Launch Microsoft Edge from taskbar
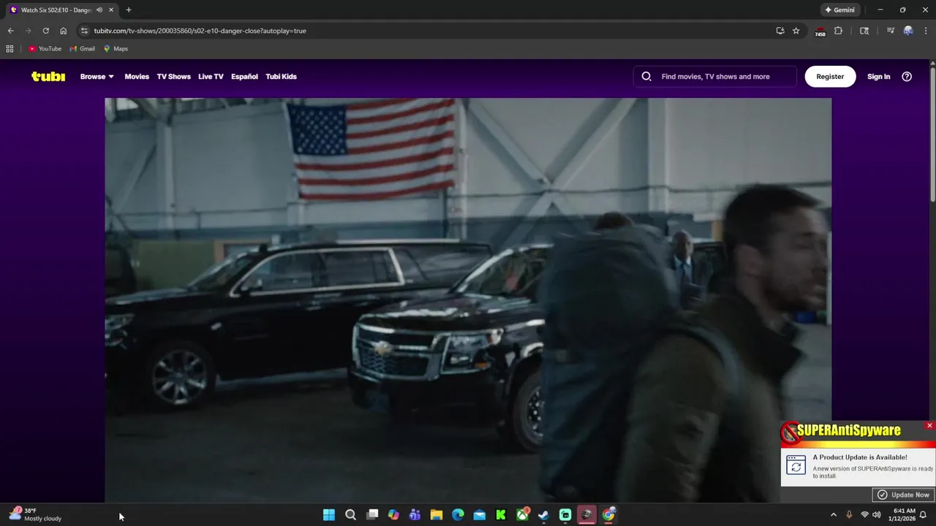Image resolution: width=936 pixels, height=526 pixels. (458, 515)
